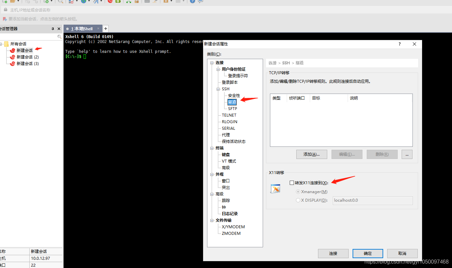Click the lock icon in address bar
The height and width of the screenshot is (268, 452).
pyautogui.click(x=5, y=10)
